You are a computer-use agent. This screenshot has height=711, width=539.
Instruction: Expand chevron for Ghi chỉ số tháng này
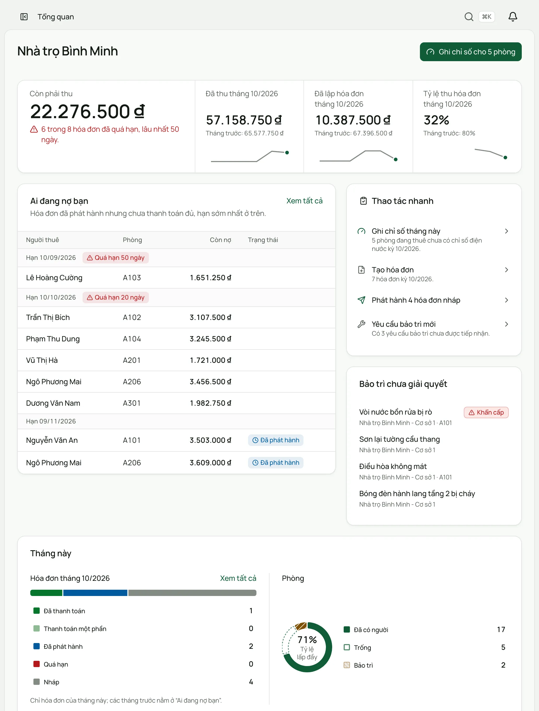(506, 231)
